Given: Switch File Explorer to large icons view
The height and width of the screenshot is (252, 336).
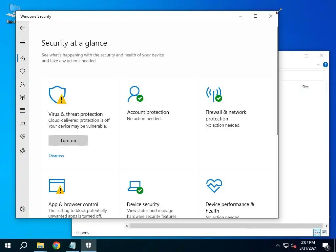Looking at the screenshot, I should 324,232.
